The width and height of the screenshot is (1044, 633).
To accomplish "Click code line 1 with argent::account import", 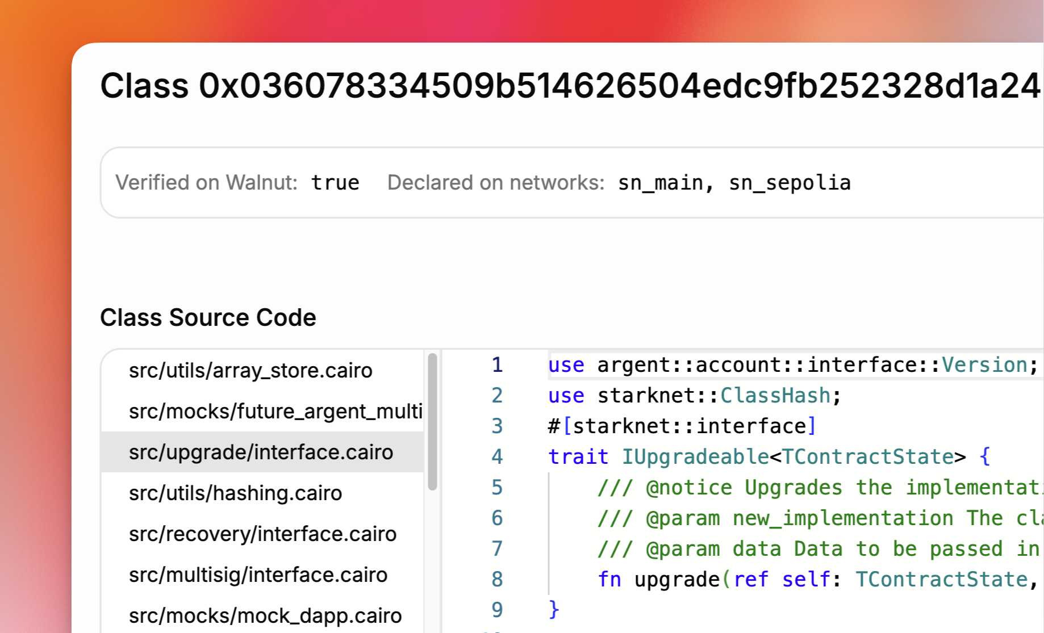I will coord(794,365).
